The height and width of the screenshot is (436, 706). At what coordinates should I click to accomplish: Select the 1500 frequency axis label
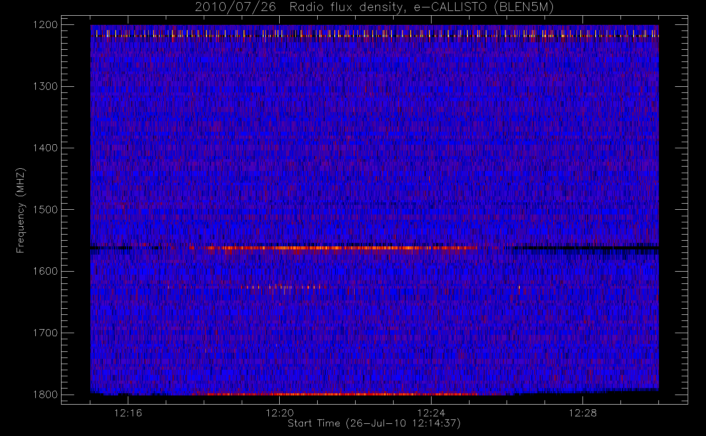click(x=45, y=210)
